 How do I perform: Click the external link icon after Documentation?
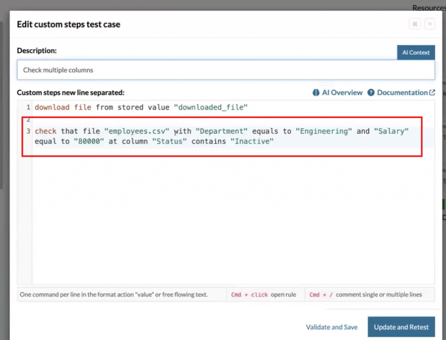click(432, 92)
